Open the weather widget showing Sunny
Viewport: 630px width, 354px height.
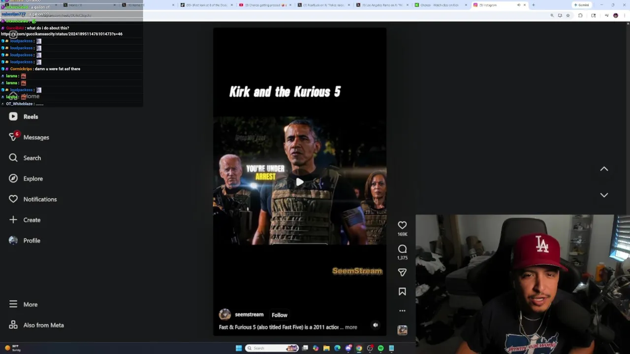(x=13, y=348)
